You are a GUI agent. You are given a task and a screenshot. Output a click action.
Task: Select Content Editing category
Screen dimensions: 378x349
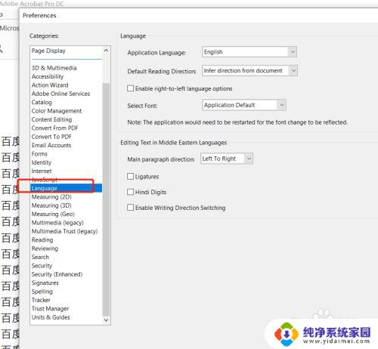51,119
